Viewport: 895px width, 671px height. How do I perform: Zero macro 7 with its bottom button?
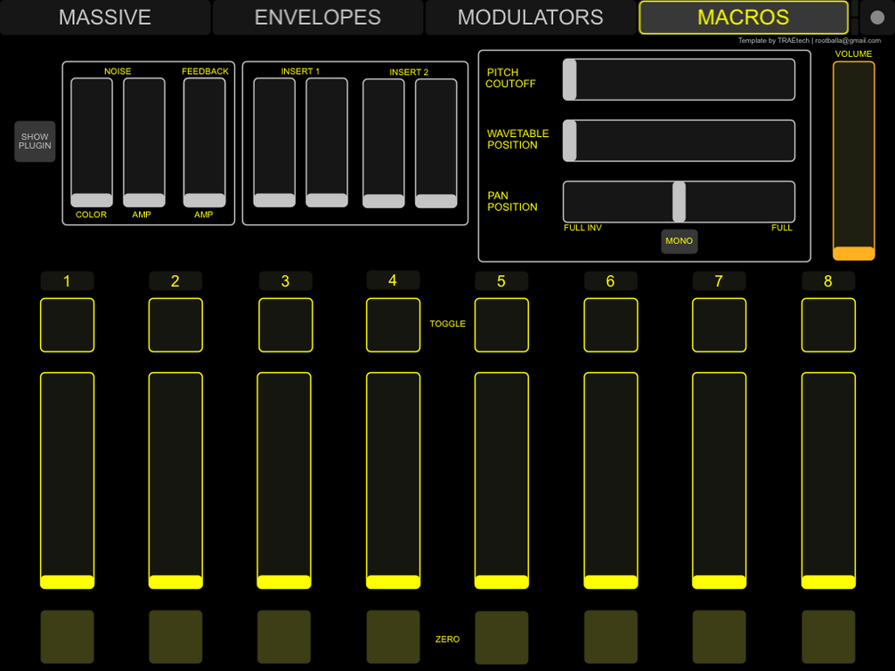pos(720,637)
